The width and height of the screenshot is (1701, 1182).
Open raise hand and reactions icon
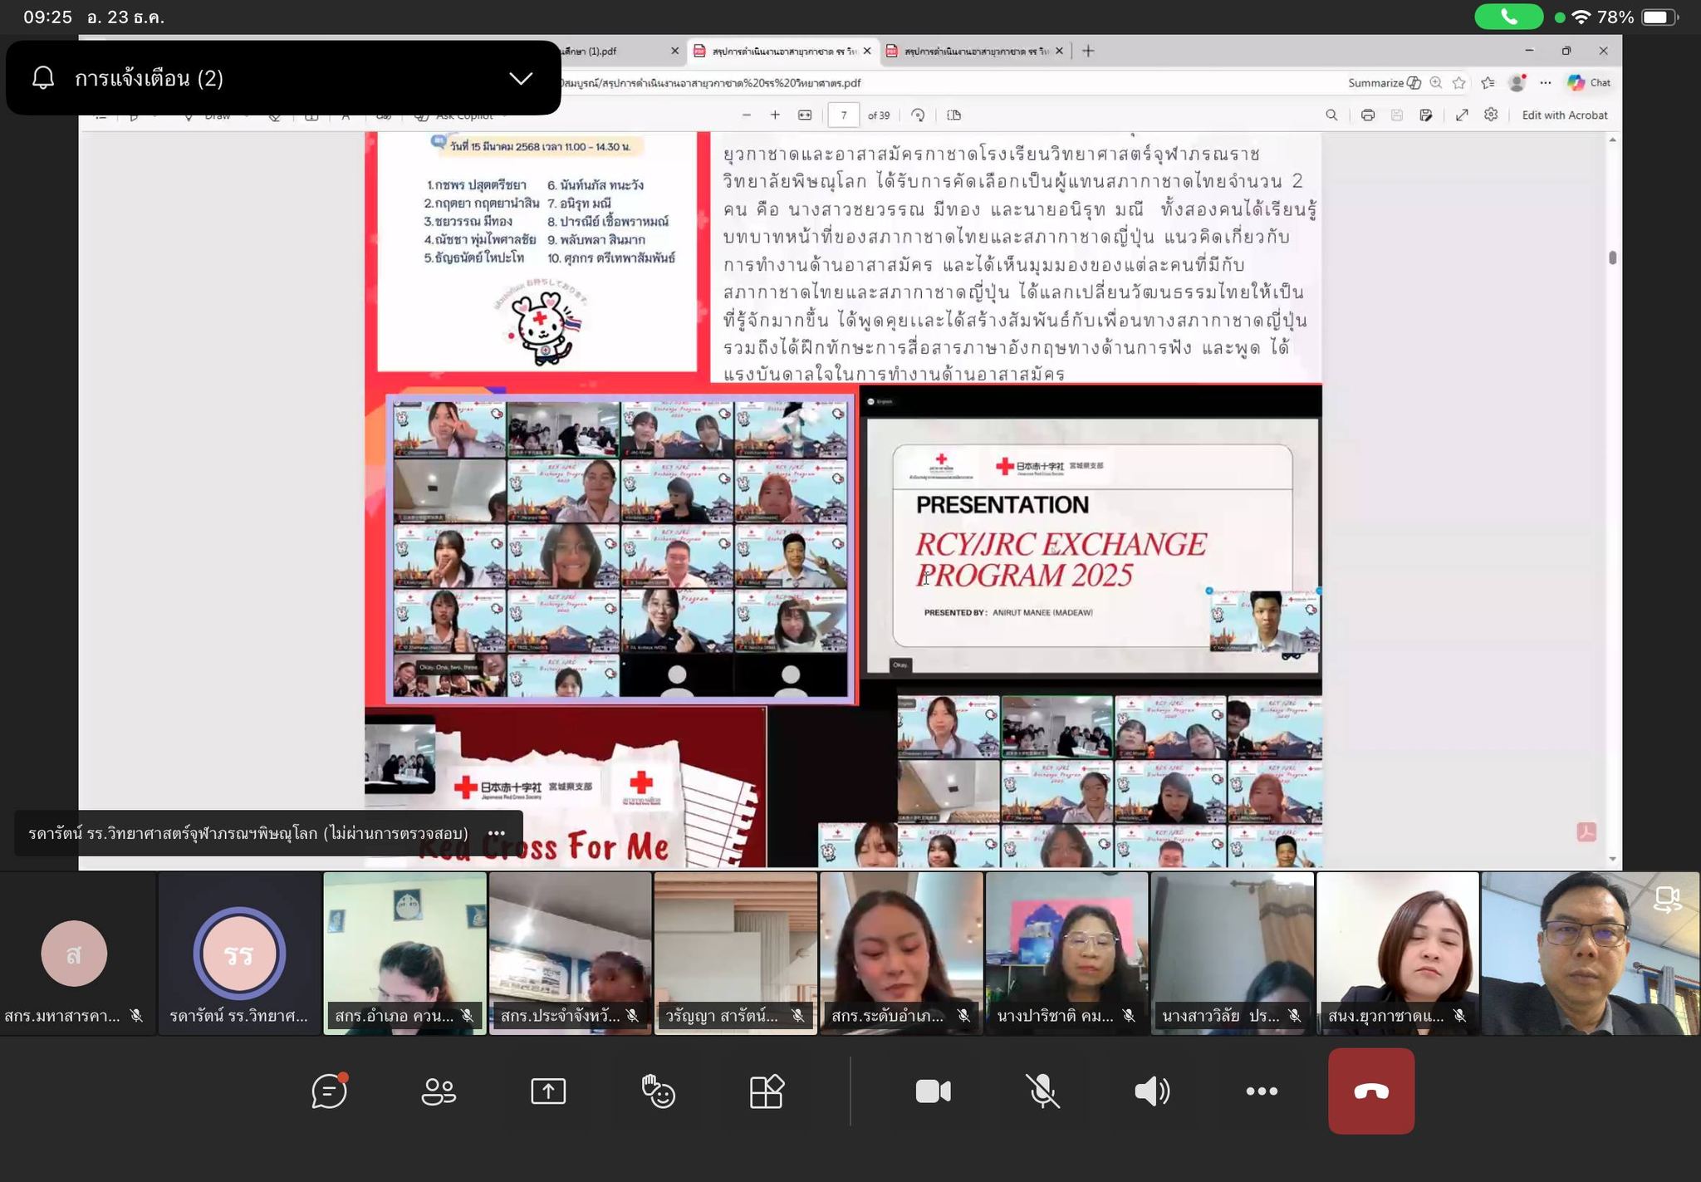click(x=658, y=1091)
